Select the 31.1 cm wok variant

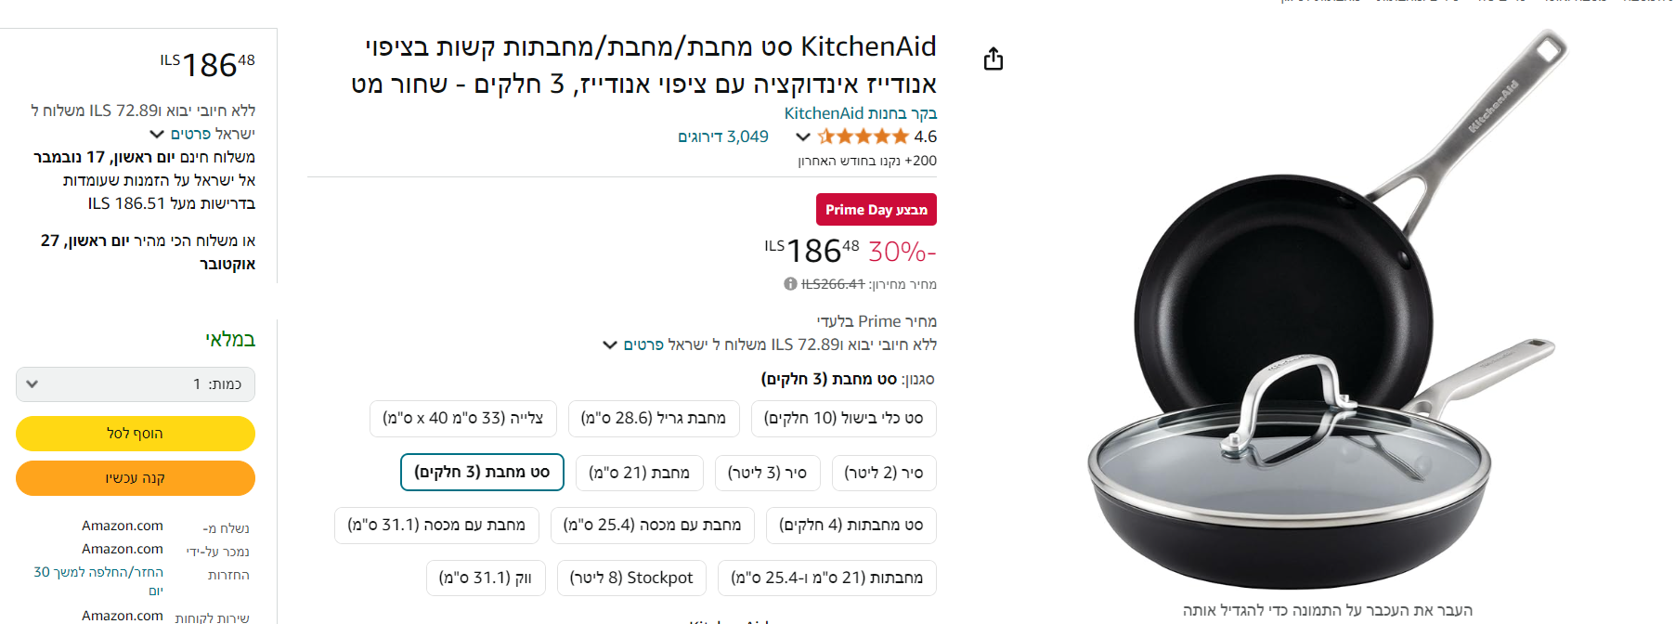(x=486, y=578)
